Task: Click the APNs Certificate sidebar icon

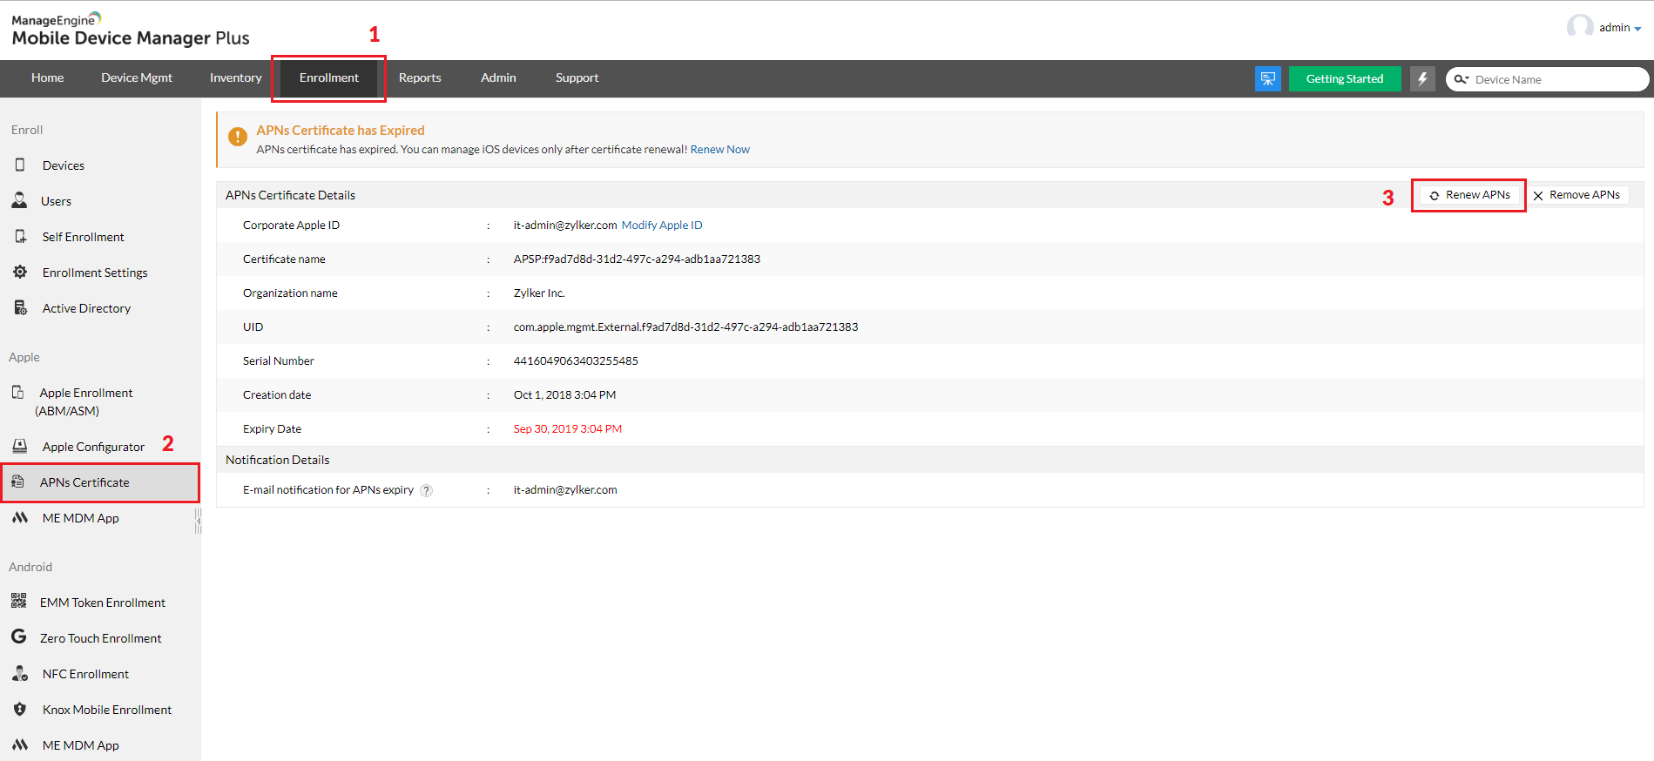Action: pos(17,482)
